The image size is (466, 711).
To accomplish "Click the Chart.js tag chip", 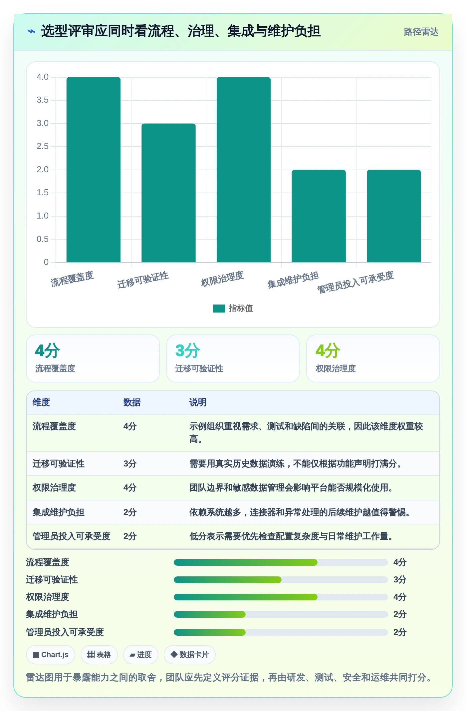I will tap(51, 655).
